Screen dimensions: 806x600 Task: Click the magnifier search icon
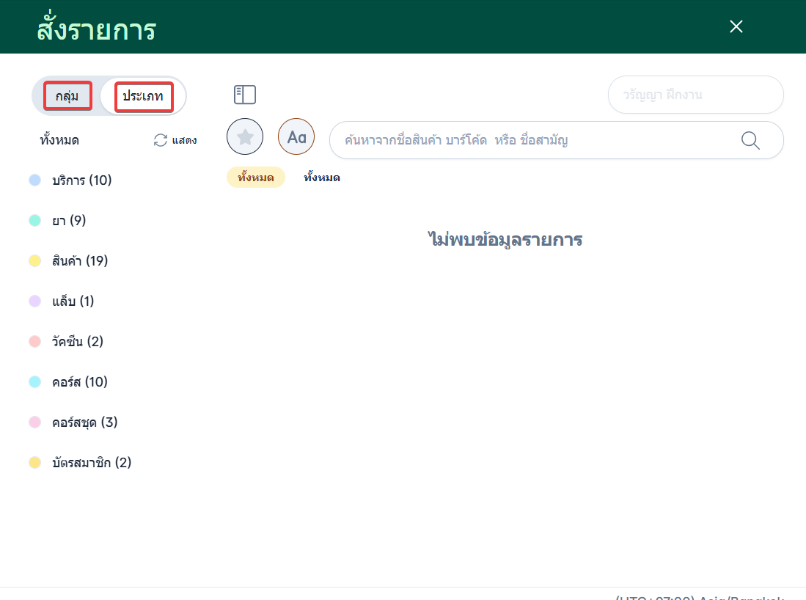pos(750,140)
